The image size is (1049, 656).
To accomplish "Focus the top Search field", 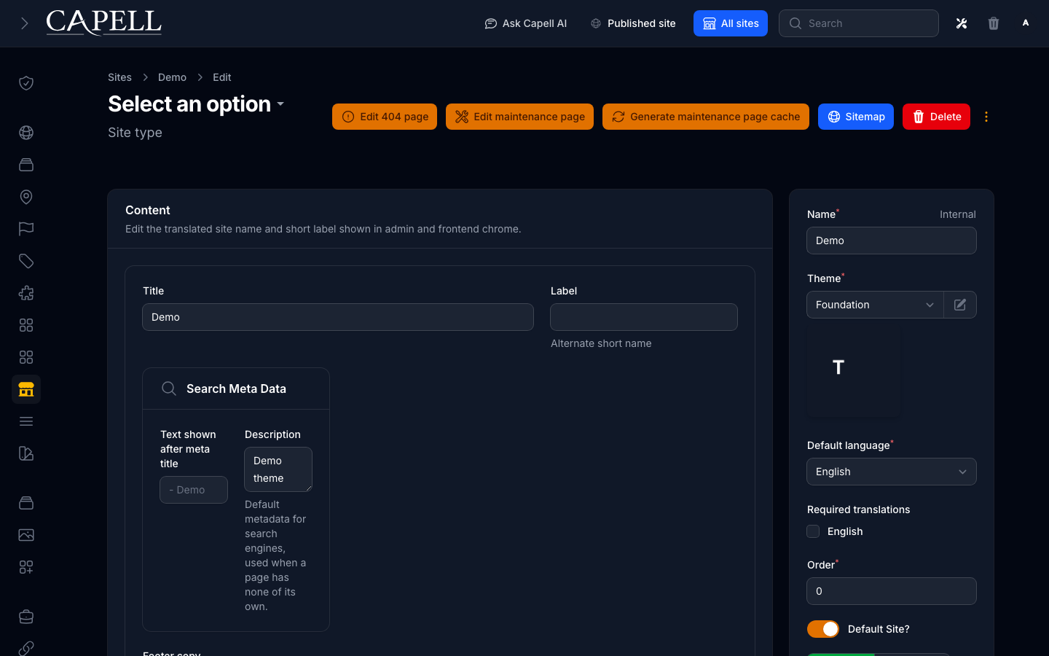I will (x=859, y=23).
